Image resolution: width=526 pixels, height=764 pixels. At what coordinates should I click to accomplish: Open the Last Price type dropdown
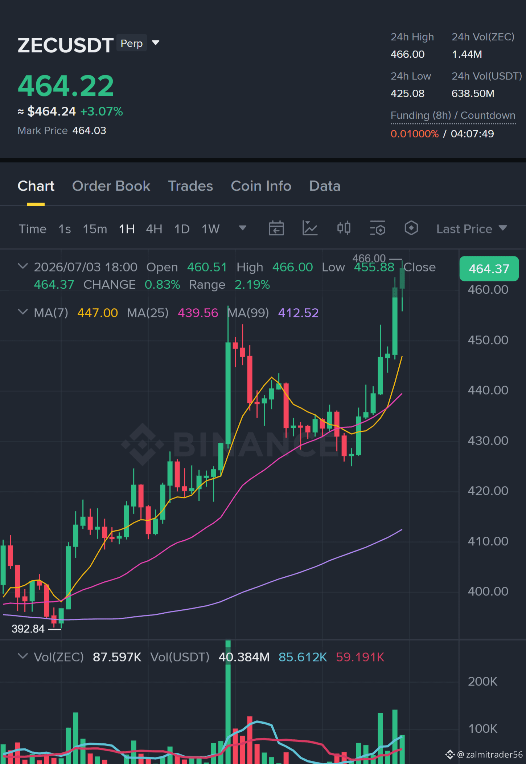[x=472, y=229]
